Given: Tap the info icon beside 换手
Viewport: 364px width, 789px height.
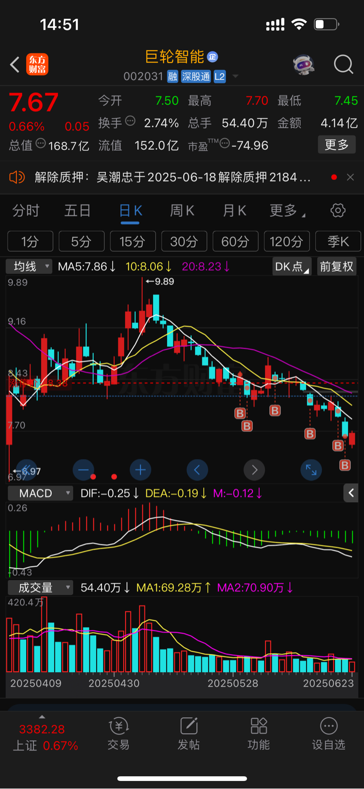Looking at the screenshot, I should pos(130,121).
